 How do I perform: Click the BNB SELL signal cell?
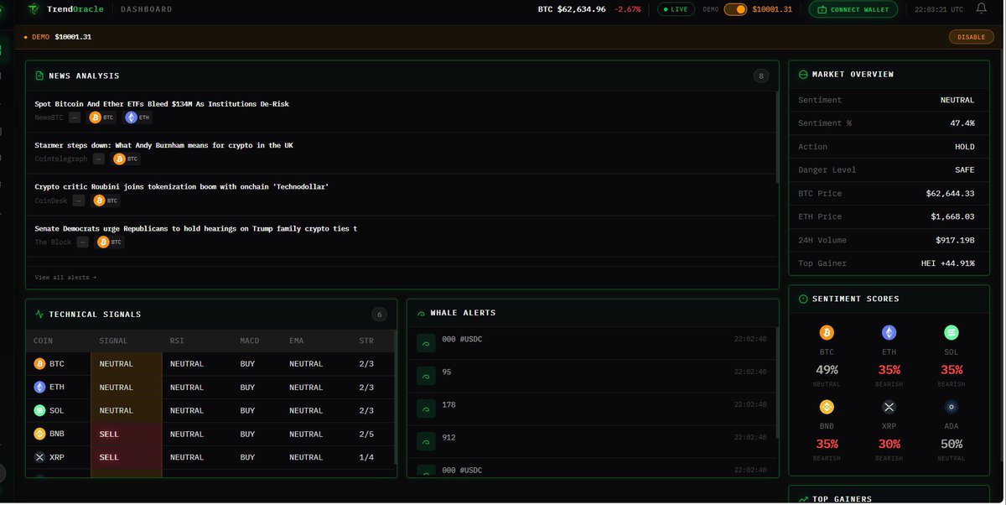coord(127,434)
